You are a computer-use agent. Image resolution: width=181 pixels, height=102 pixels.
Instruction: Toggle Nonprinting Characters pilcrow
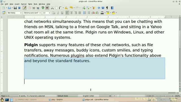click(x=107, y=8)
